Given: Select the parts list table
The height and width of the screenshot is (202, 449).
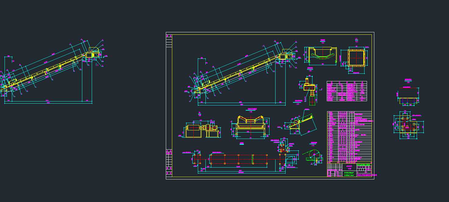Looking at the screenshot, I should [349, 137].
